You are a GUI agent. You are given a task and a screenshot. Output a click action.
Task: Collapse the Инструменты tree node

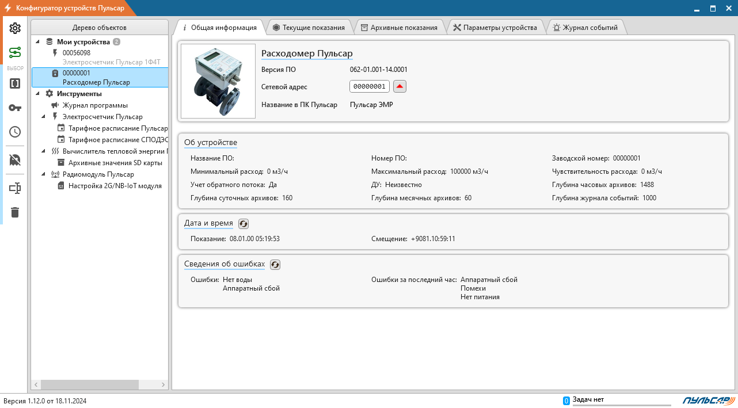38,94
